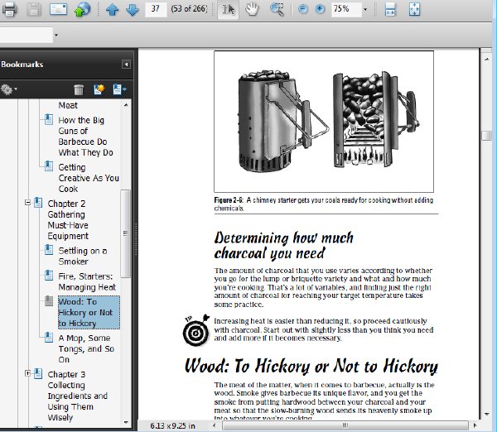Image resolution: width=497 pixels, height=432 pixels.
Task: Open the bookmarks options gear menu
Action: click(x=8, y=89)
